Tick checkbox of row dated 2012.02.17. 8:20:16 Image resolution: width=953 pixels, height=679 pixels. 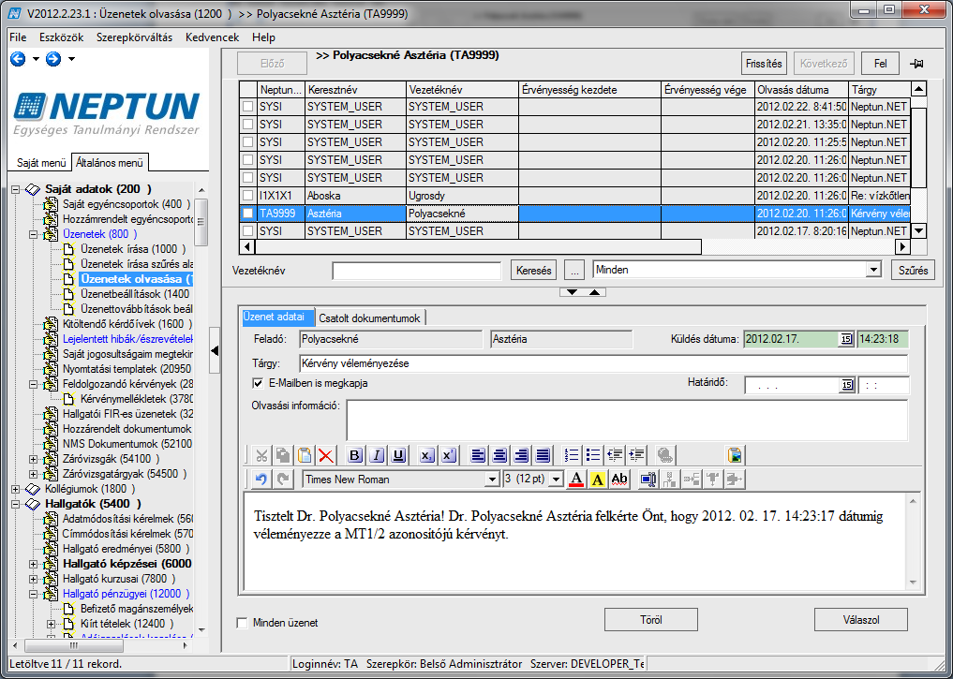coord(247,230)
